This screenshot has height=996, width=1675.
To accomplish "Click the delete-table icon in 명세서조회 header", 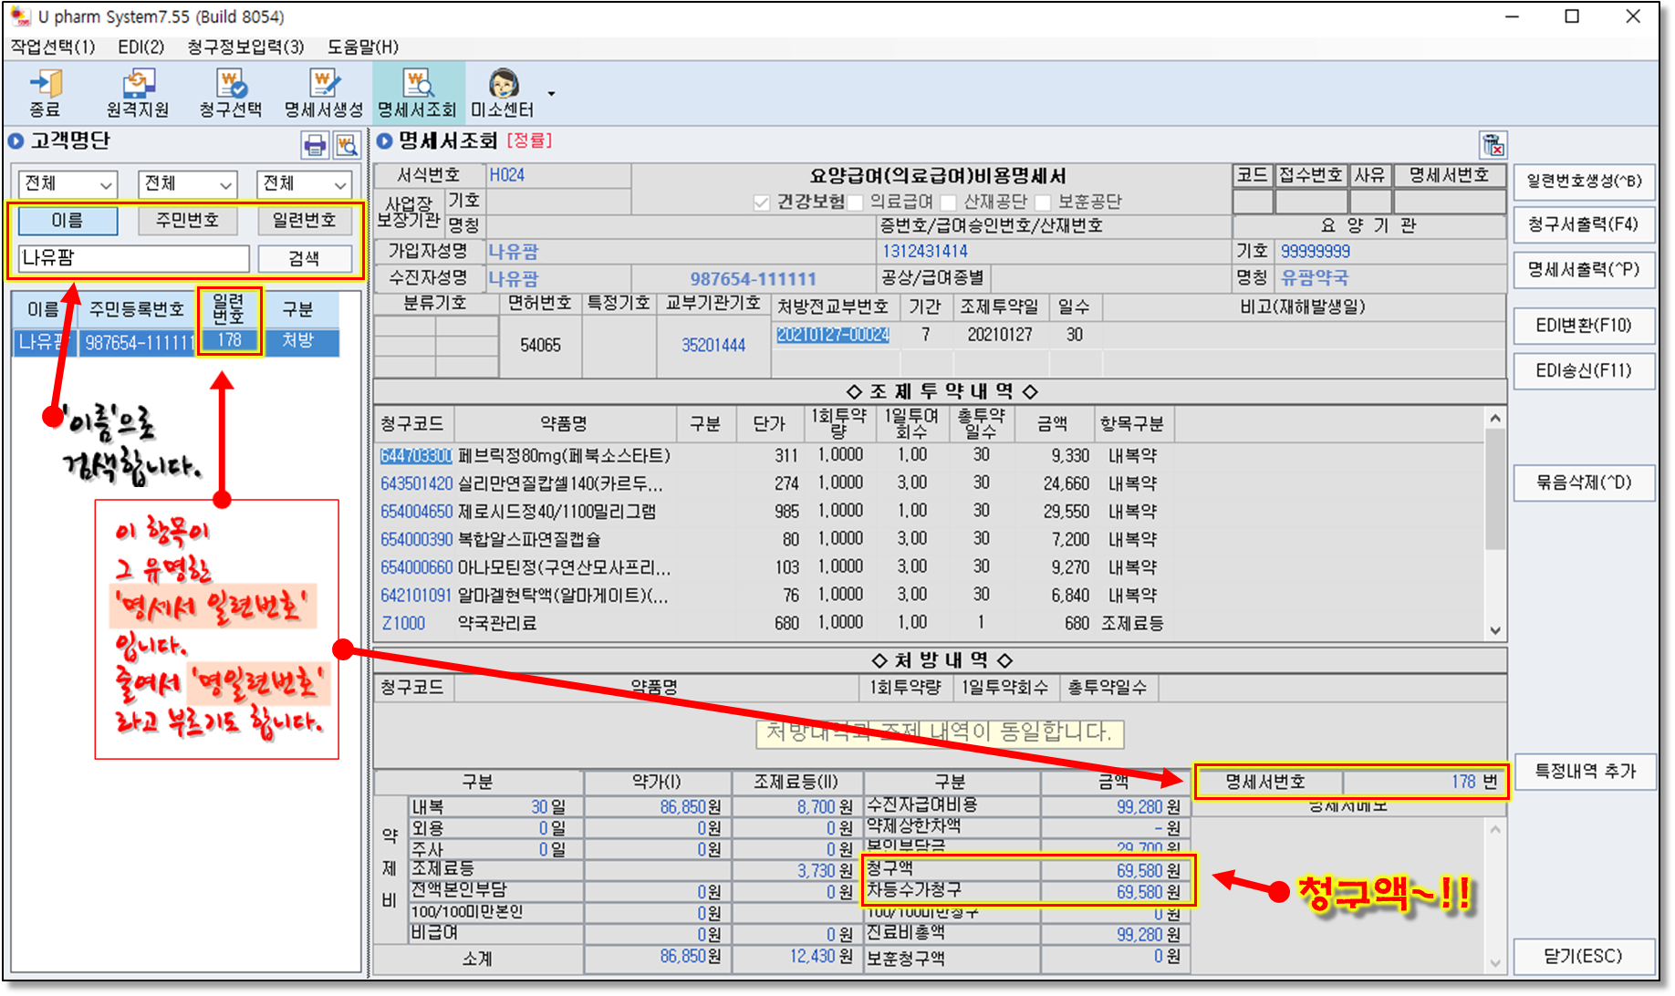I will [x=1493, y=145].
